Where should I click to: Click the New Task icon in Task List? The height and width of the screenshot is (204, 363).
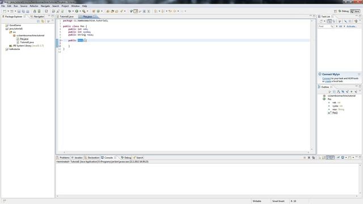pos(321,21)
